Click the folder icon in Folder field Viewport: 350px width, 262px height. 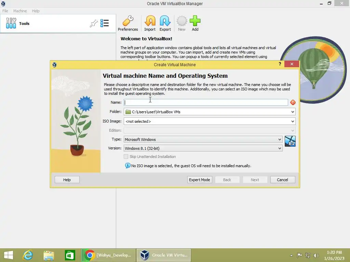tap(128, 112)
